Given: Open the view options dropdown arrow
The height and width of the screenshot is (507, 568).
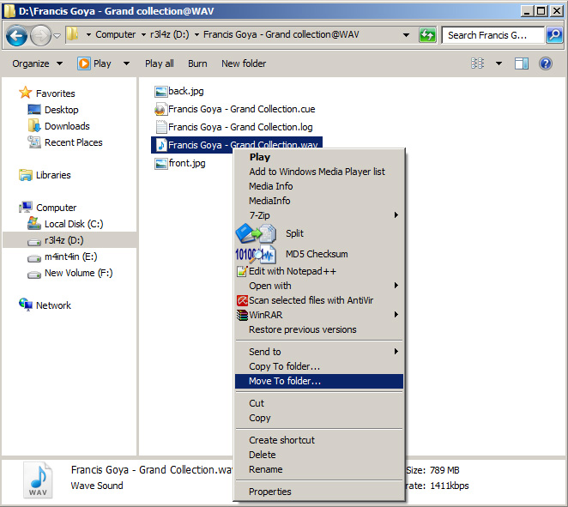Looking at the screenshot, I should 499,63.
